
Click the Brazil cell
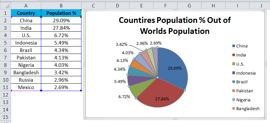click(26, 50)
